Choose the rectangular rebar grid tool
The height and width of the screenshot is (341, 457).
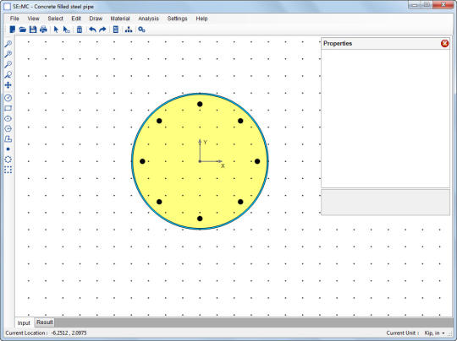coord(8,170)
